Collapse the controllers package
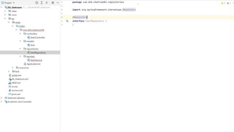The height and width of the screenshot is (132, 234). pos(20,34)
